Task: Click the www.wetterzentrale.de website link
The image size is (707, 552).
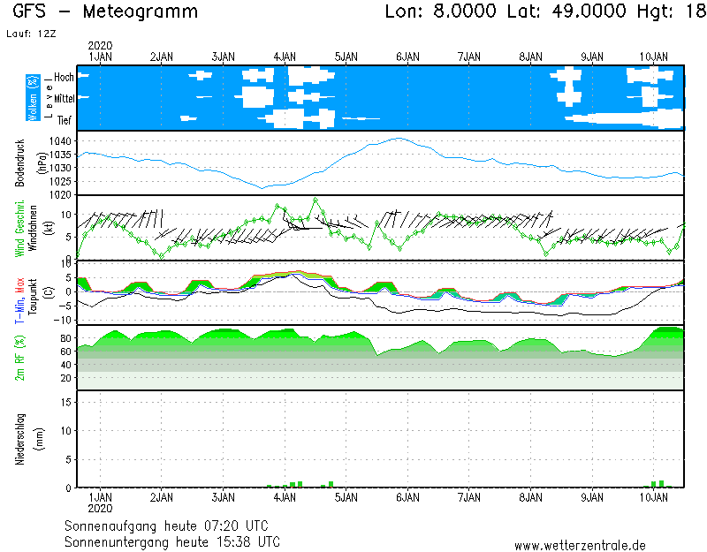Action: pos(580,546)
